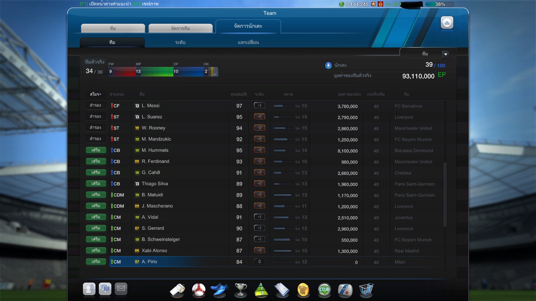Viewport: 536px width, 301px height.
Task: Click the 38% experience progress bar
Action: point(440,4)
